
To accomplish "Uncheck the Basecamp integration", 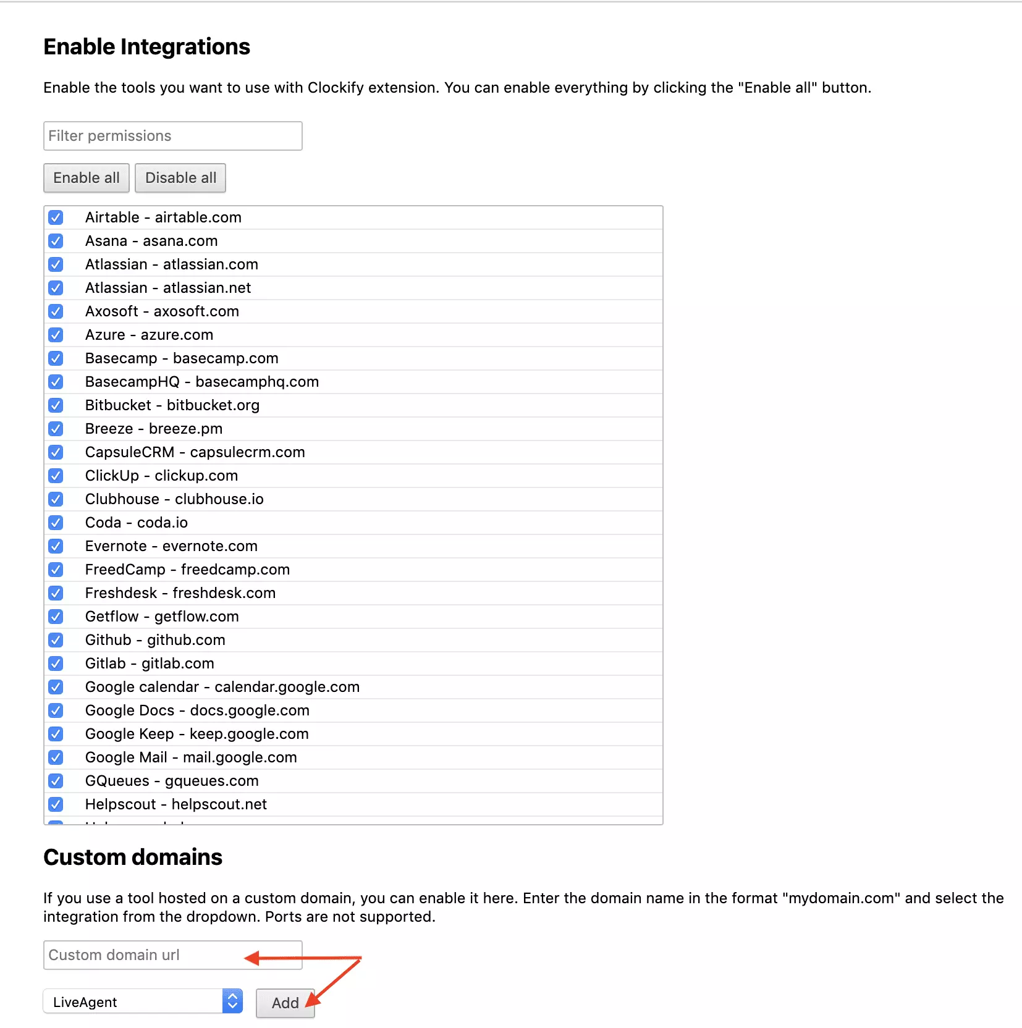I will [56, 358].
